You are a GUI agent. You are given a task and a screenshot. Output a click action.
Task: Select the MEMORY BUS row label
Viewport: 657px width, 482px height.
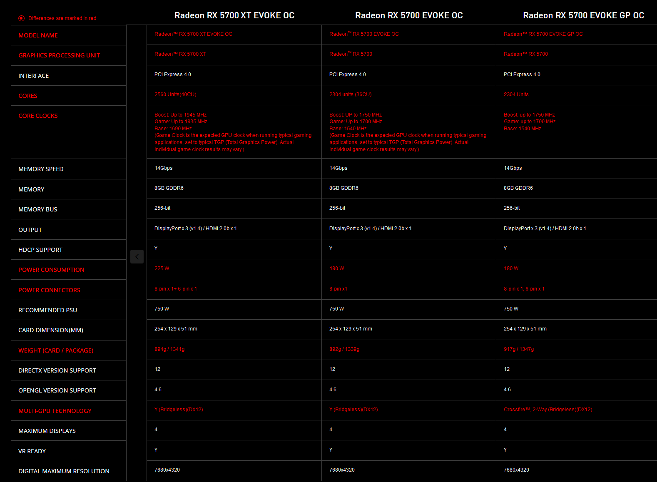click(x=38, y=209)
